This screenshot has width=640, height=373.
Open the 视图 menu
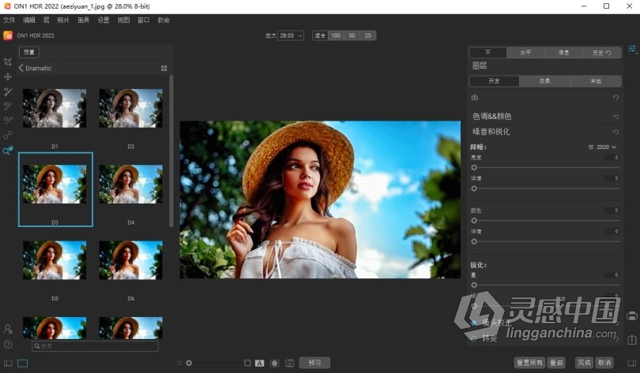[123, 20]
